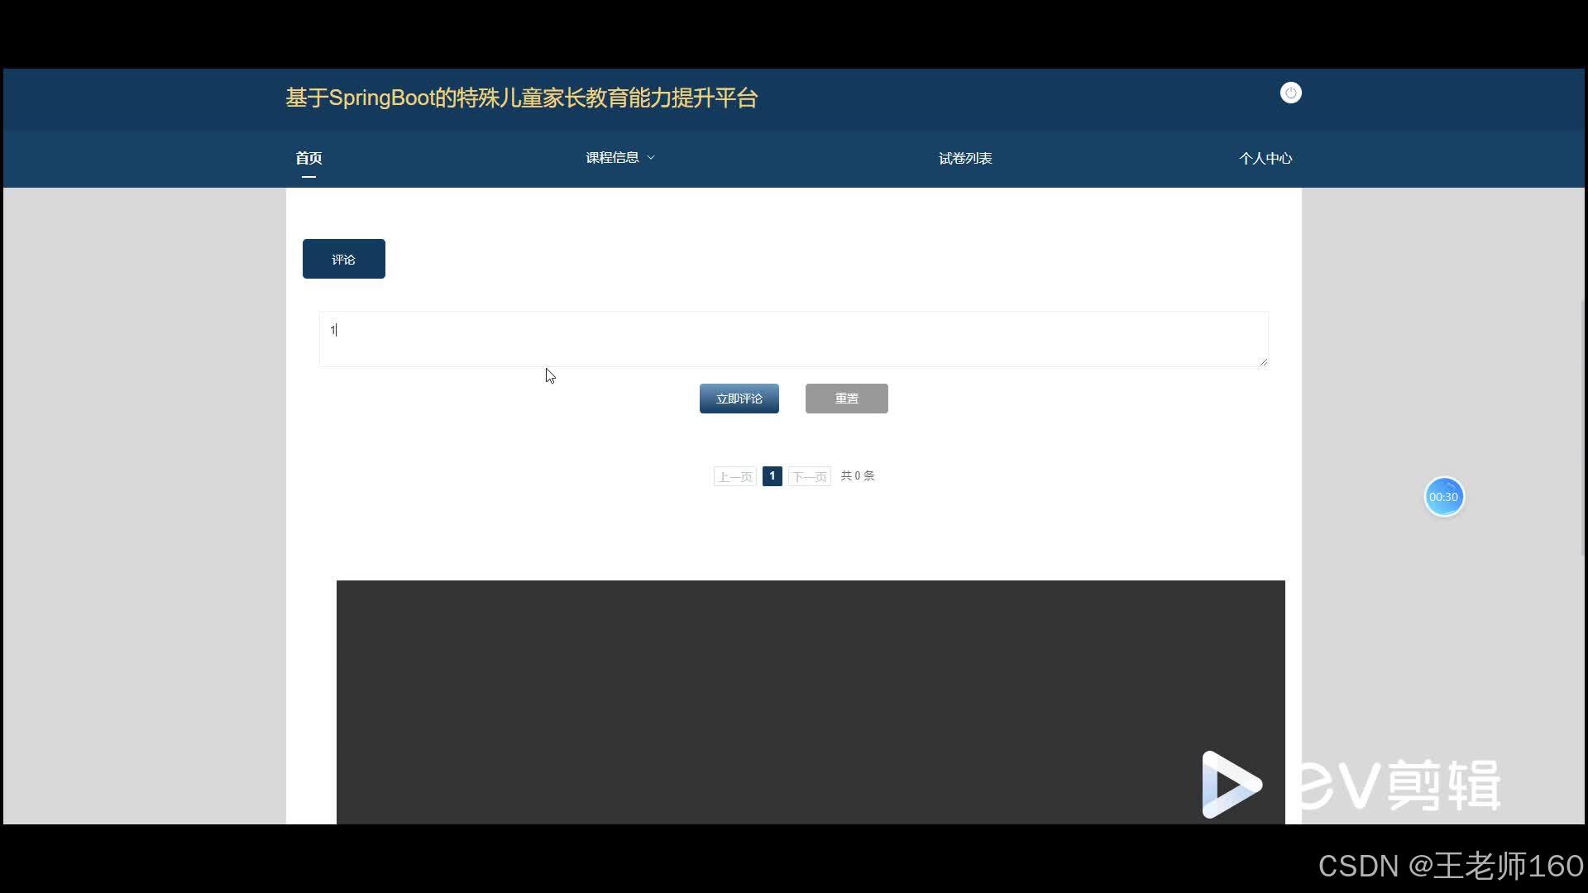Click the platform title in header
The image size is (1588, 893).
coord(521,98)
